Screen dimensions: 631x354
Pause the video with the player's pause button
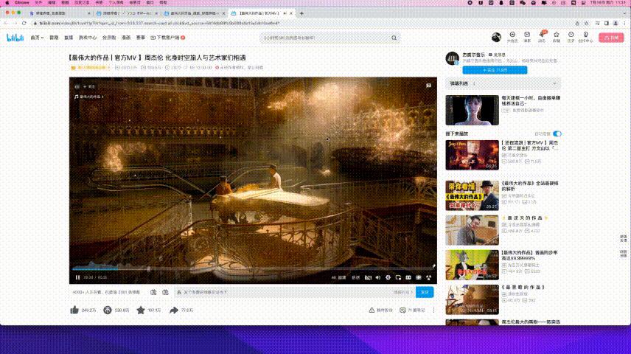tap(77, 277)
